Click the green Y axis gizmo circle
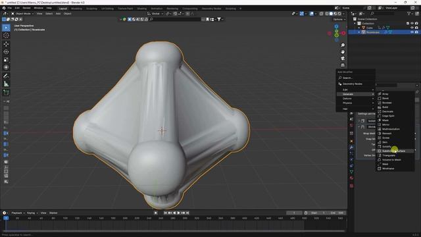This screenshot has width=421, height=237. [336, 35]
